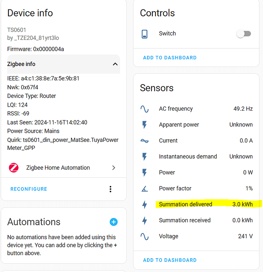Click the Current AC icon
This screenshot has height=272, width=263.
pyautogui.click(x=145, y=141)
